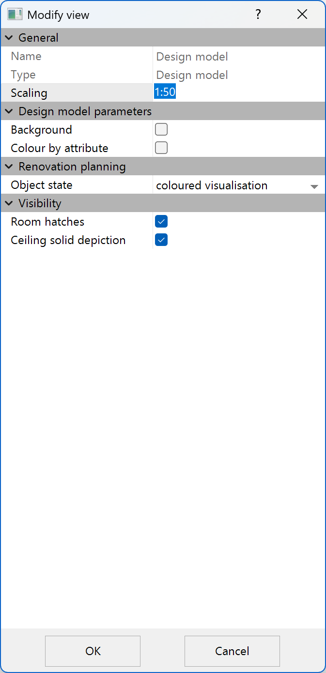Enable the Background checkbox

pos(161,129)
